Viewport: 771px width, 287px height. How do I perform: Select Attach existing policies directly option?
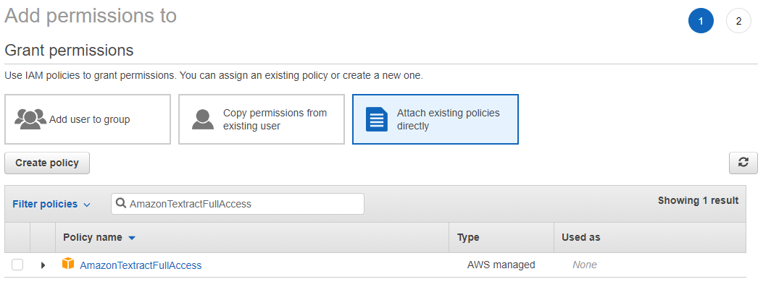tap(435, 119)
